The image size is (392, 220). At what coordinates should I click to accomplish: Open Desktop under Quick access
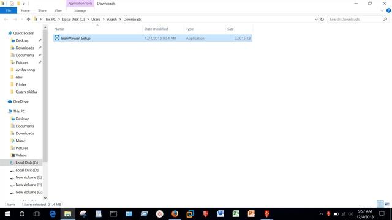point(22,40)
